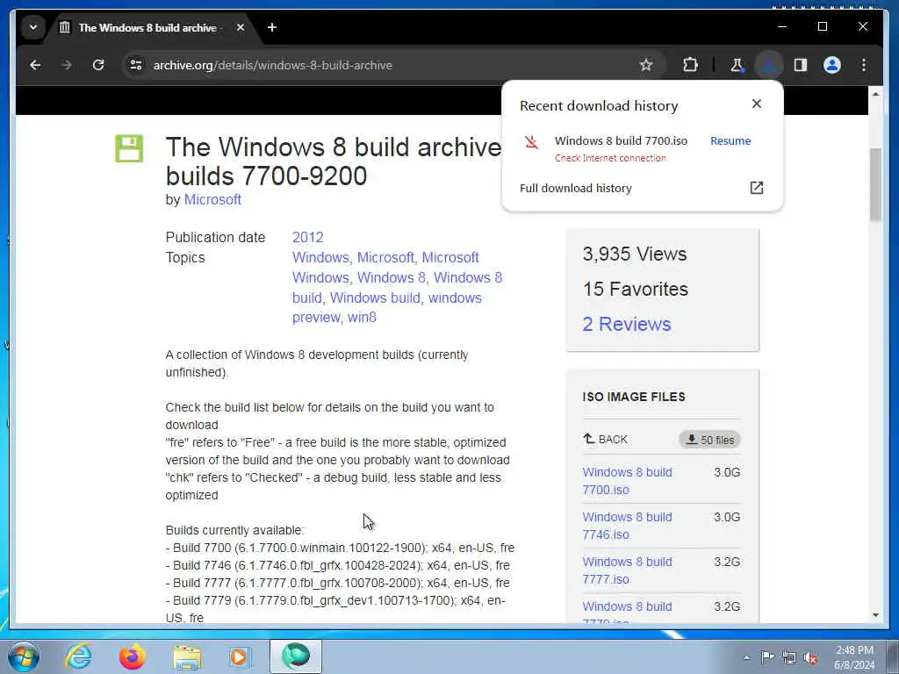
Task: Open Action Center flag icon
Action: [x=767, y=657]
